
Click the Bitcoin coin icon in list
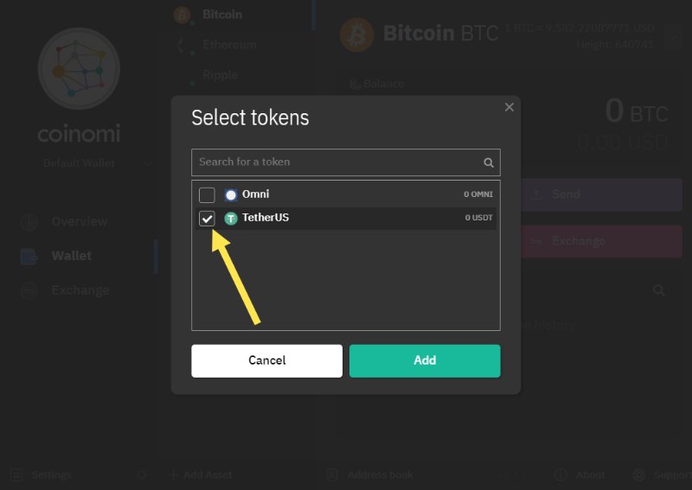click(182, 15)
